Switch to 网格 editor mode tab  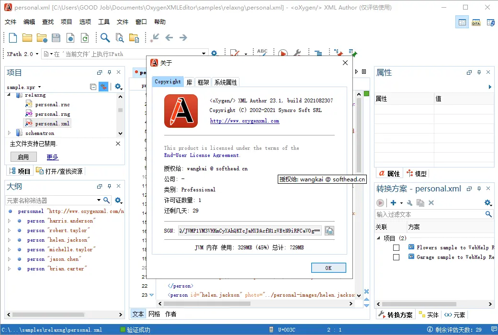coord(154,314)
